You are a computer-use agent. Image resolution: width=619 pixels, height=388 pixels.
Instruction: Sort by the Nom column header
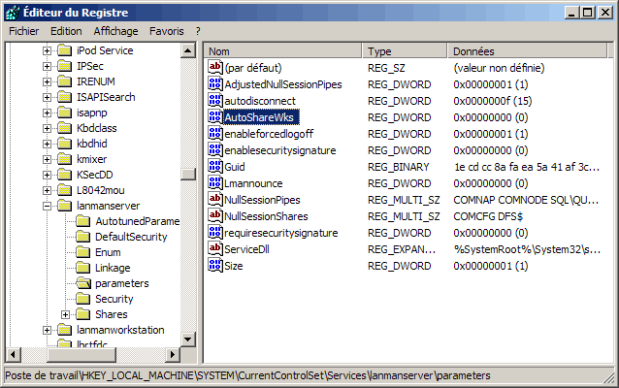pos(282,50)
